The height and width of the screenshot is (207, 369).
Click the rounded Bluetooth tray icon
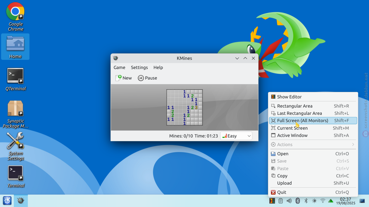pos(297,201)
